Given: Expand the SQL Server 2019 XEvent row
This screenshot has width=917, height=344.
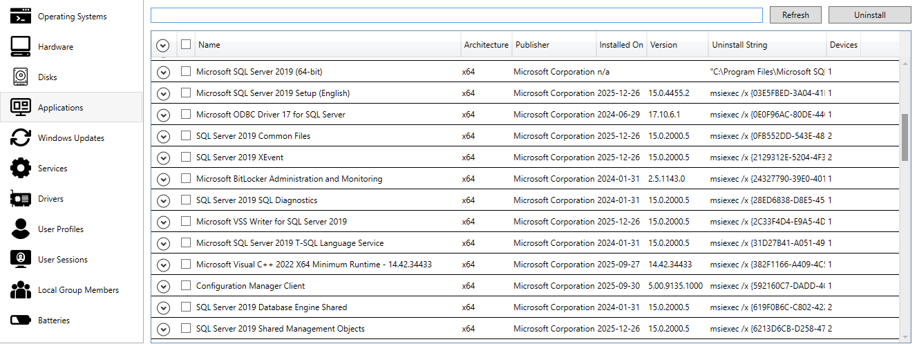Looking at the screenshot, I should [163, 158].
